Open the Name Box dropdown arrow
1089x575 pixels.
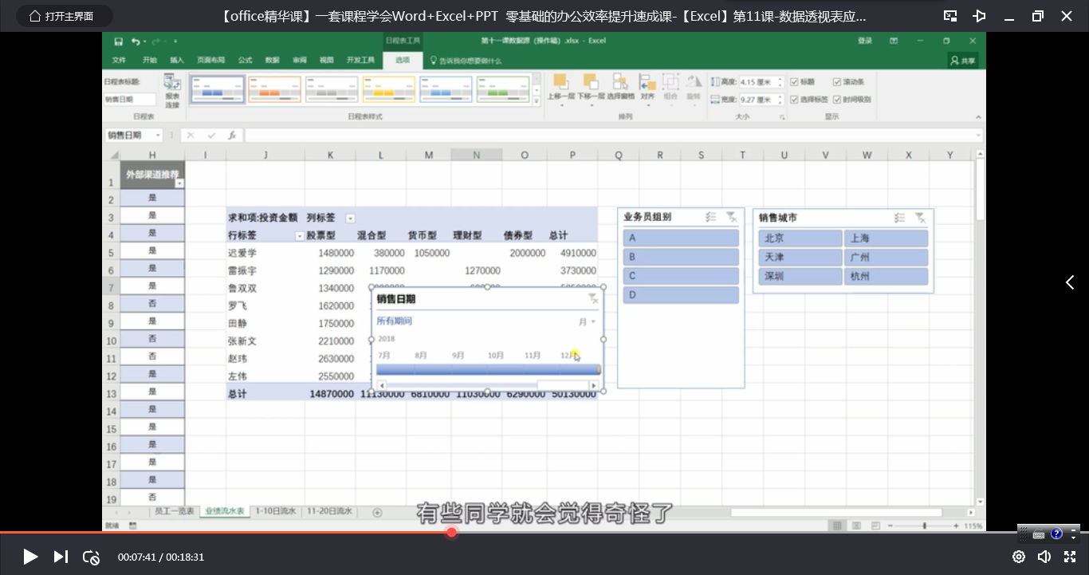point(158,136)
